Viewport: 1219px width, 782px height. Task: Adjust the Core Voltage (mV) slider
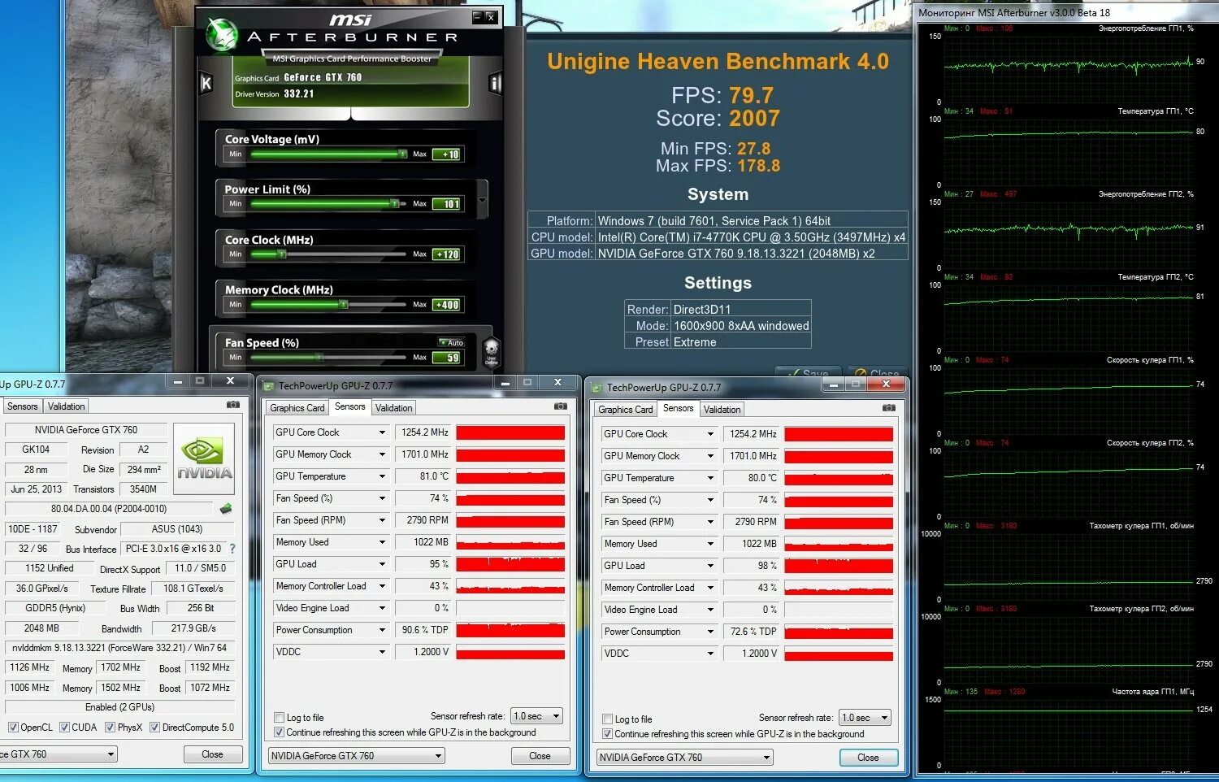click(329, 154)
